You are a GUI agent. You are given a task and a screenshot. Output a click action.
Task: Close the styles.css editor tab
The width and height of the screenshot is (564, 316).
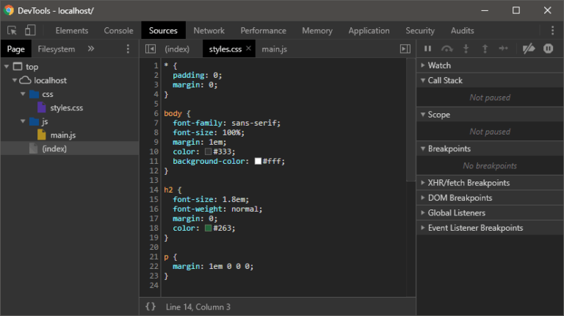click(248, 49)
